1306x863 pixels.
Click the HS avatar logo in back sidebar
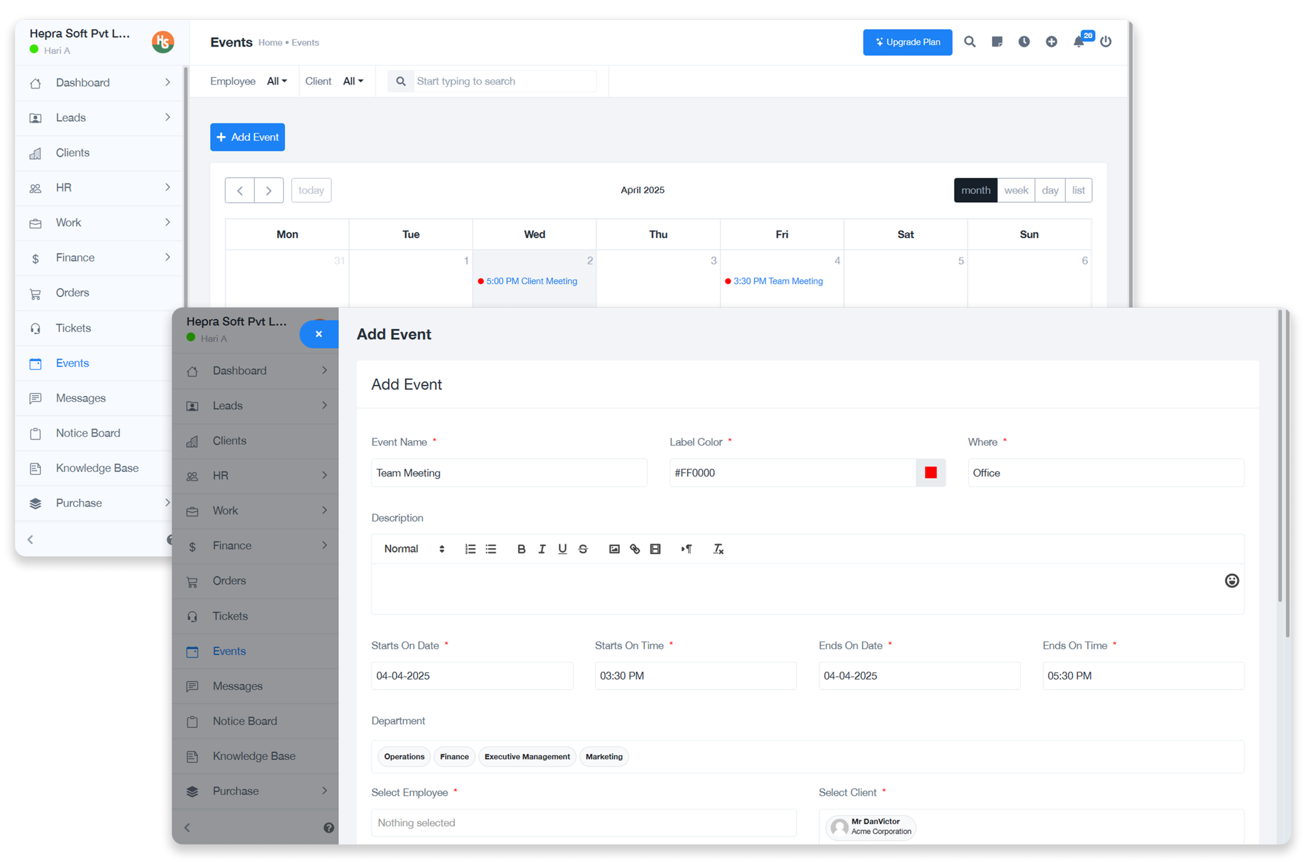coord(163,42)
